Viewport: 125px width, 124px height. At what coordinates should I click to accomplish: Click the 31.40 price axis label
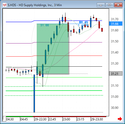point(115,52)
